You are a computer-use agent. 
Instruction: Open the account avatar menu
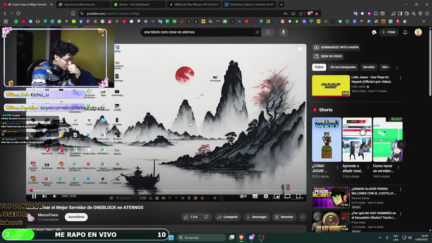pos(418,32)
